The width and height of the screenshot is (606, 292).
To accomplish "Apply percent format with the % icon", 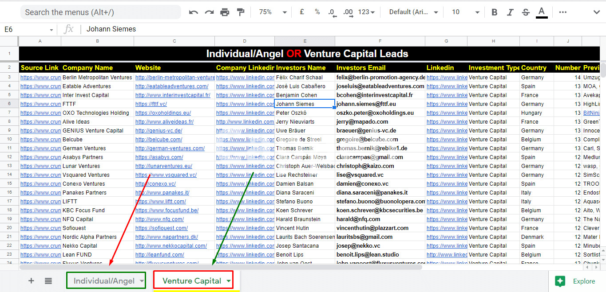I will pyautogui.click(x=317, y=12).
